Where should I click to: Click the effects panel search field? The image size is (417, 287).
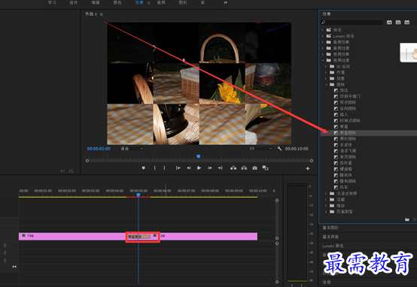(x=352, y=23)
